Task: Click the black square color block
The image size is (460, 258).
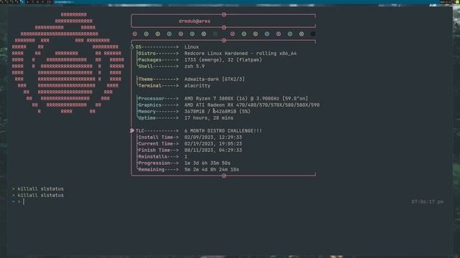Action: click(x=313, y=34)
